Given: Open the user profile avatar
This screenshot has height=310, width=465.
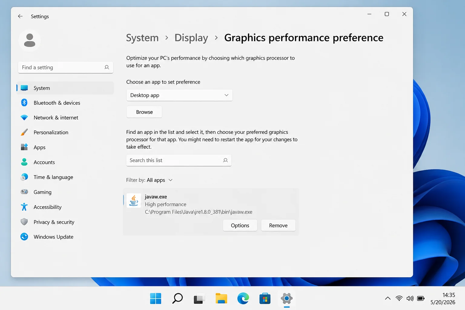Looking at the screenshot, I should pos(29,40).
